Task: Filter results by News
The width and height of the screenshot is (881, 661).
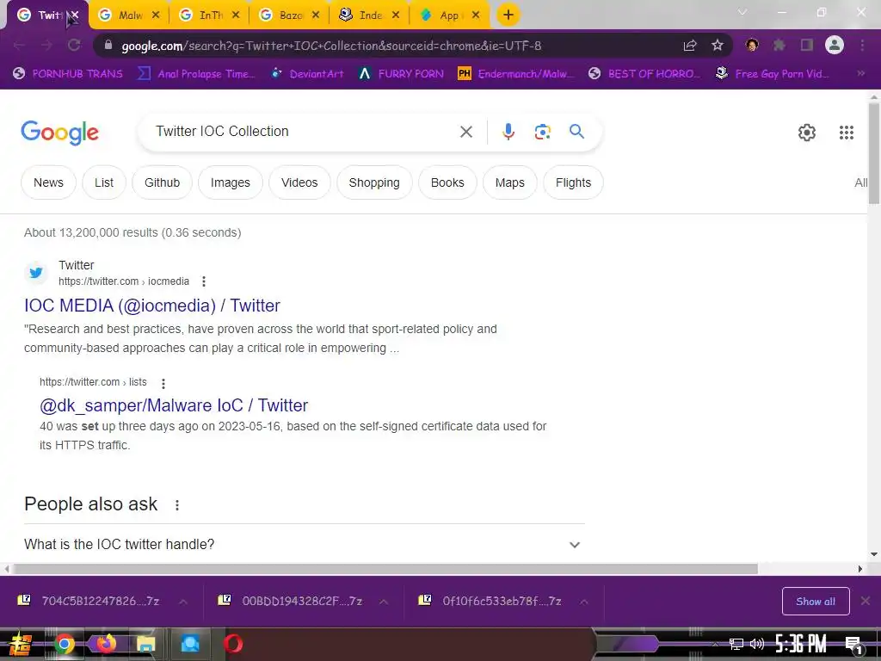Action: click(48, 182)
